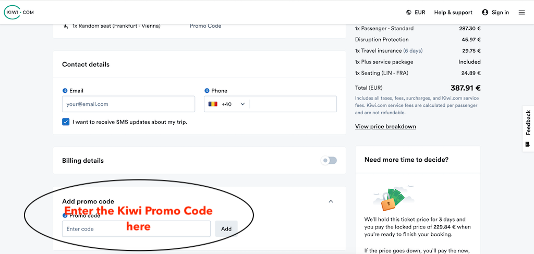Click the Sign in profile icon
Viewport: 534px width, 254px height.
pyautogui.click(x=486, y=13)
